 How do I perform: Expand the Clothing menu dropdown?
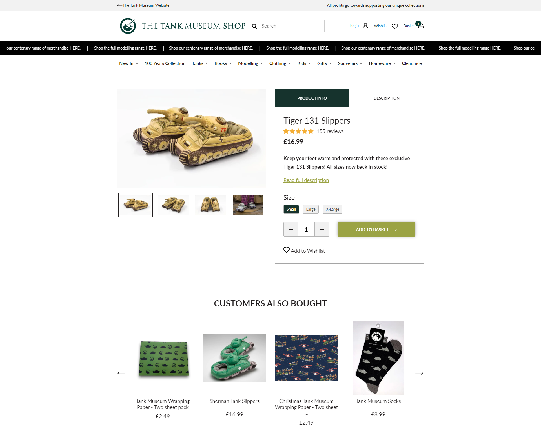click(x=280, y=63)
